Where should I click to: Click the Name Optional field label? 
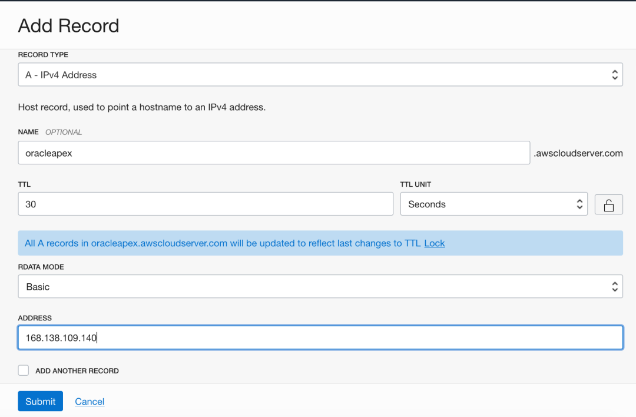(x=50, y=132)
